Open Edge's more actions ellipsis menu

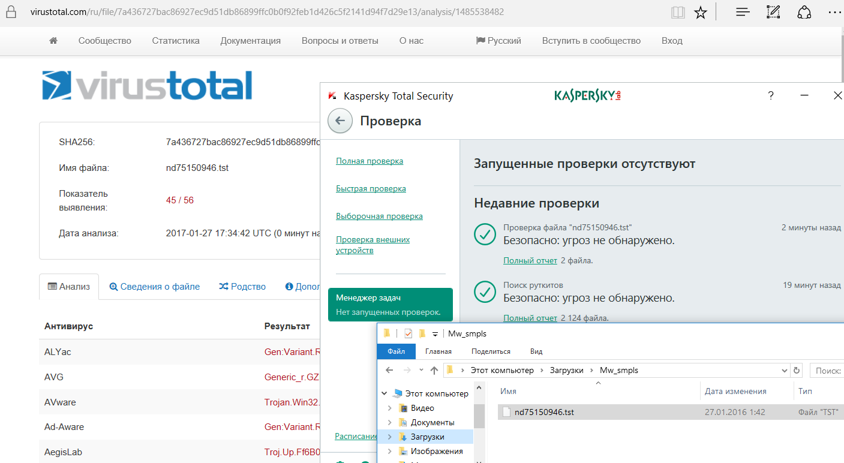click(834, 13)
